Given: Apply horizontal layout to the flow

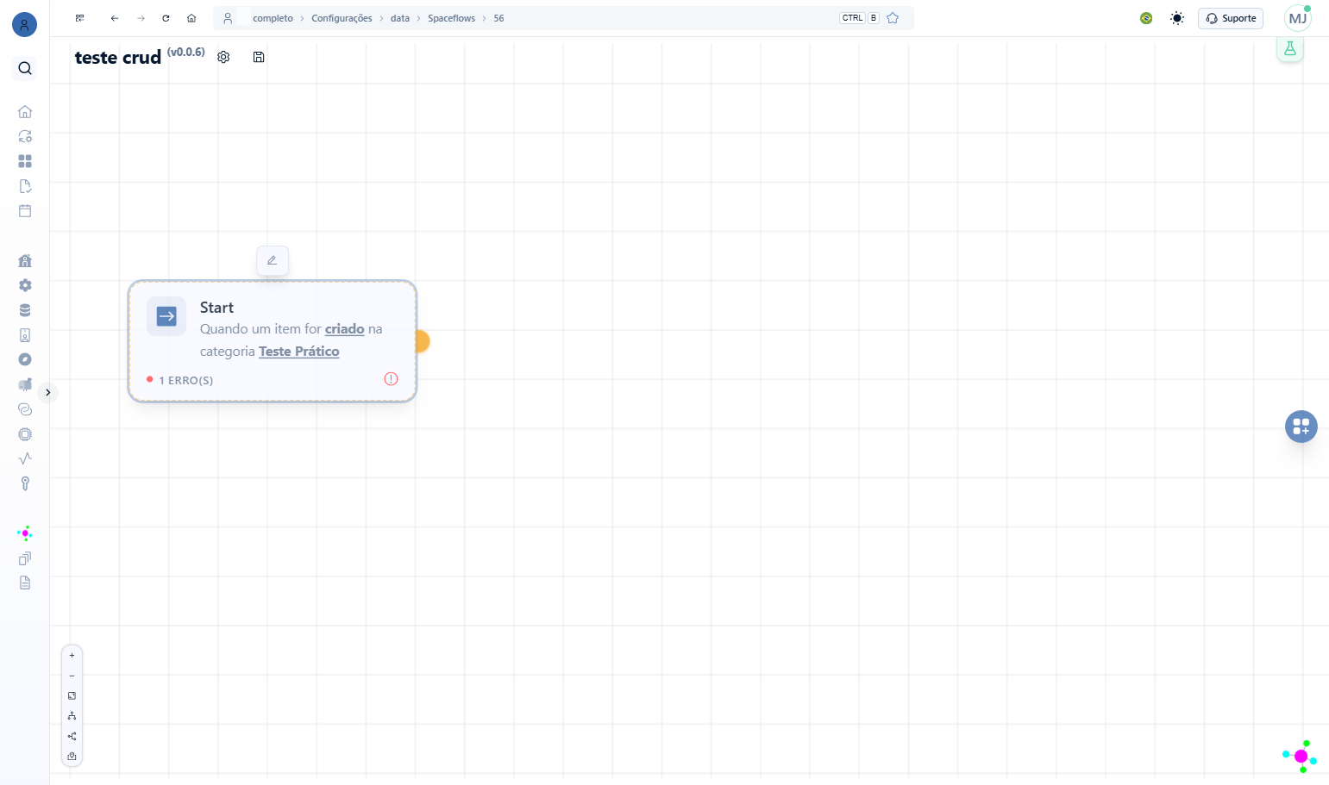Looking at the screenshot, I should tap(72, 736).
